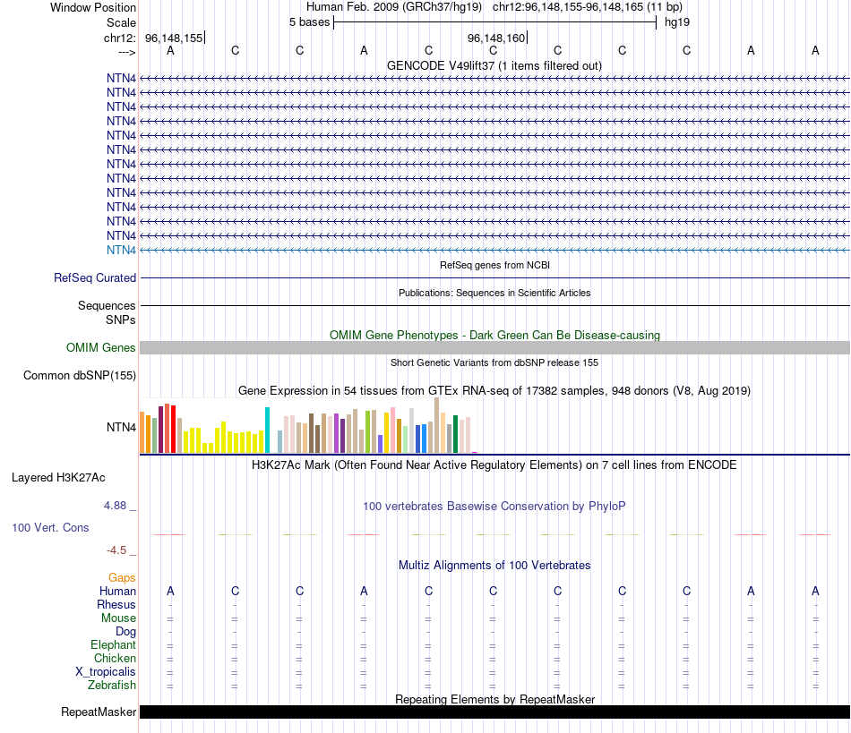Click the 96,148,155 ruler position
The image size is (851, 733).
pyautogui.click(x=174, y=38)
